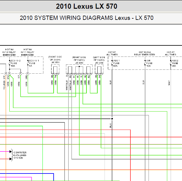Click the red arrowhead at COMPUTER DATA LINES

11,159
